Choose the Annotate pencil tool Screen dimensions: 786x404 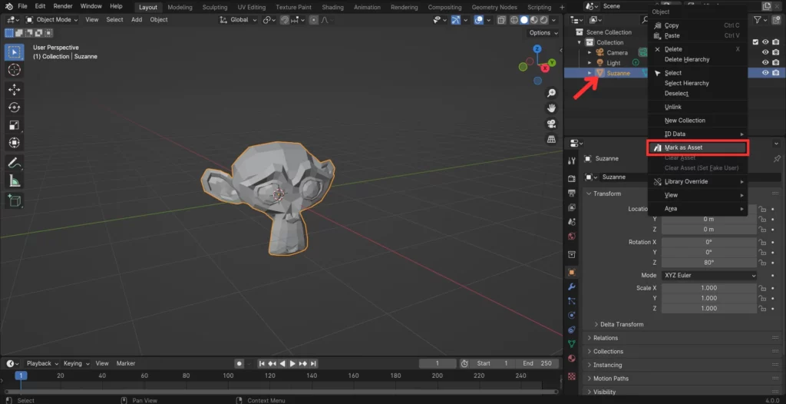pos(14,163)
